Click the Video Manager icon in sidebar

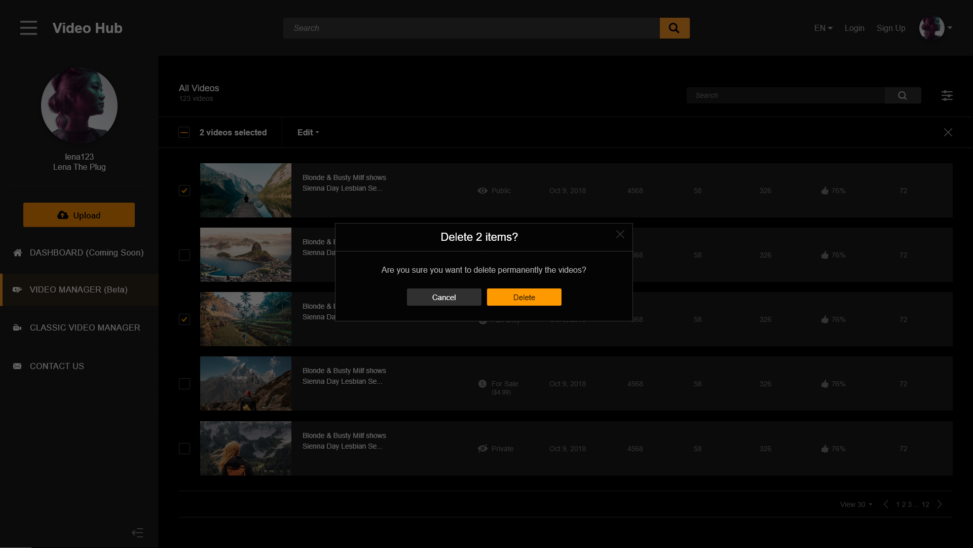[x=17, y=289]
